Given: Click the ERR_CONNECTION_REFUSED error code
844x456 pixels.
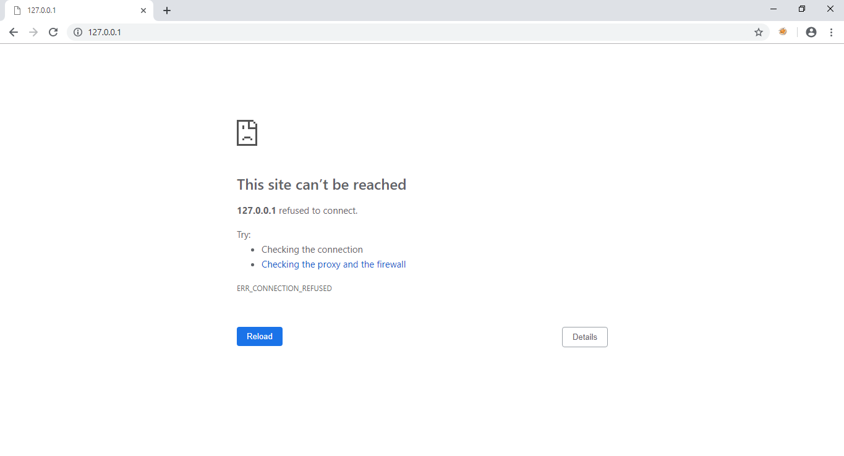Looking at the screenshot, I should [x=284, y=289].
